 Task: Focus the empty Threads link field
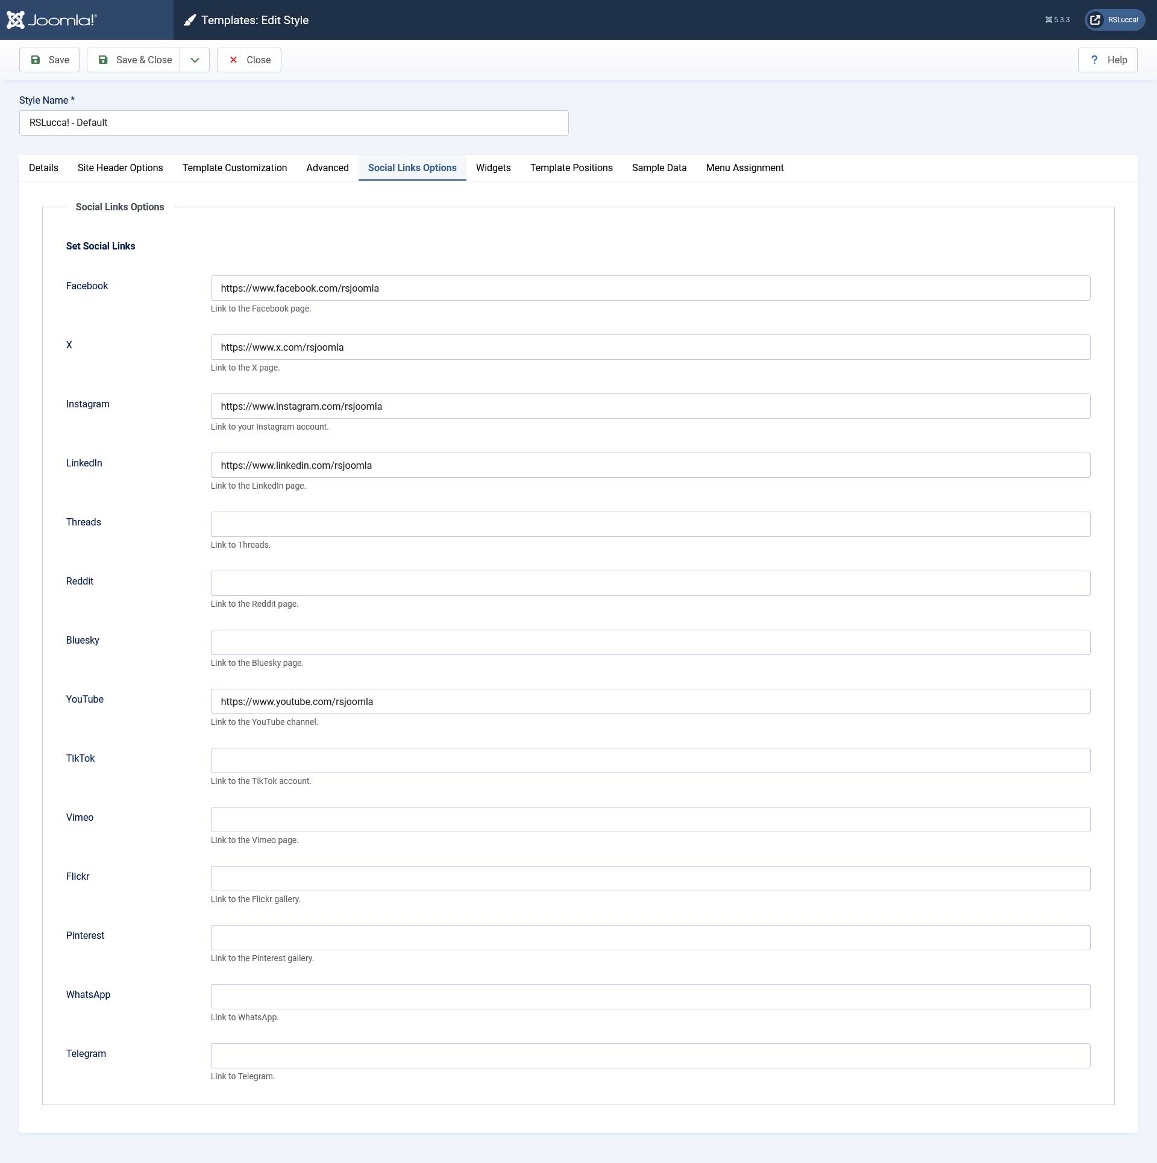tap(650, 524)
